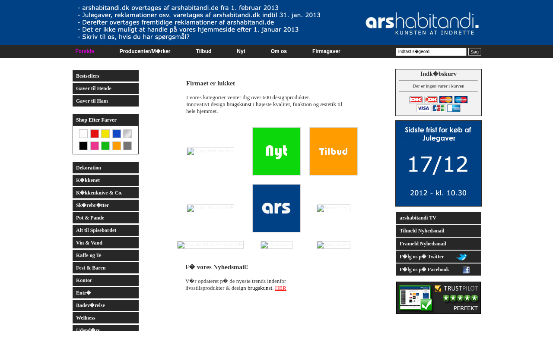Open the Trustpilot rating badge

439,298
